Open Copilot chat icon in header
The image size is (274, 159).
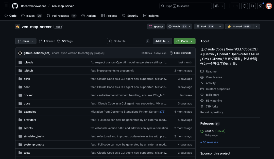217,6
